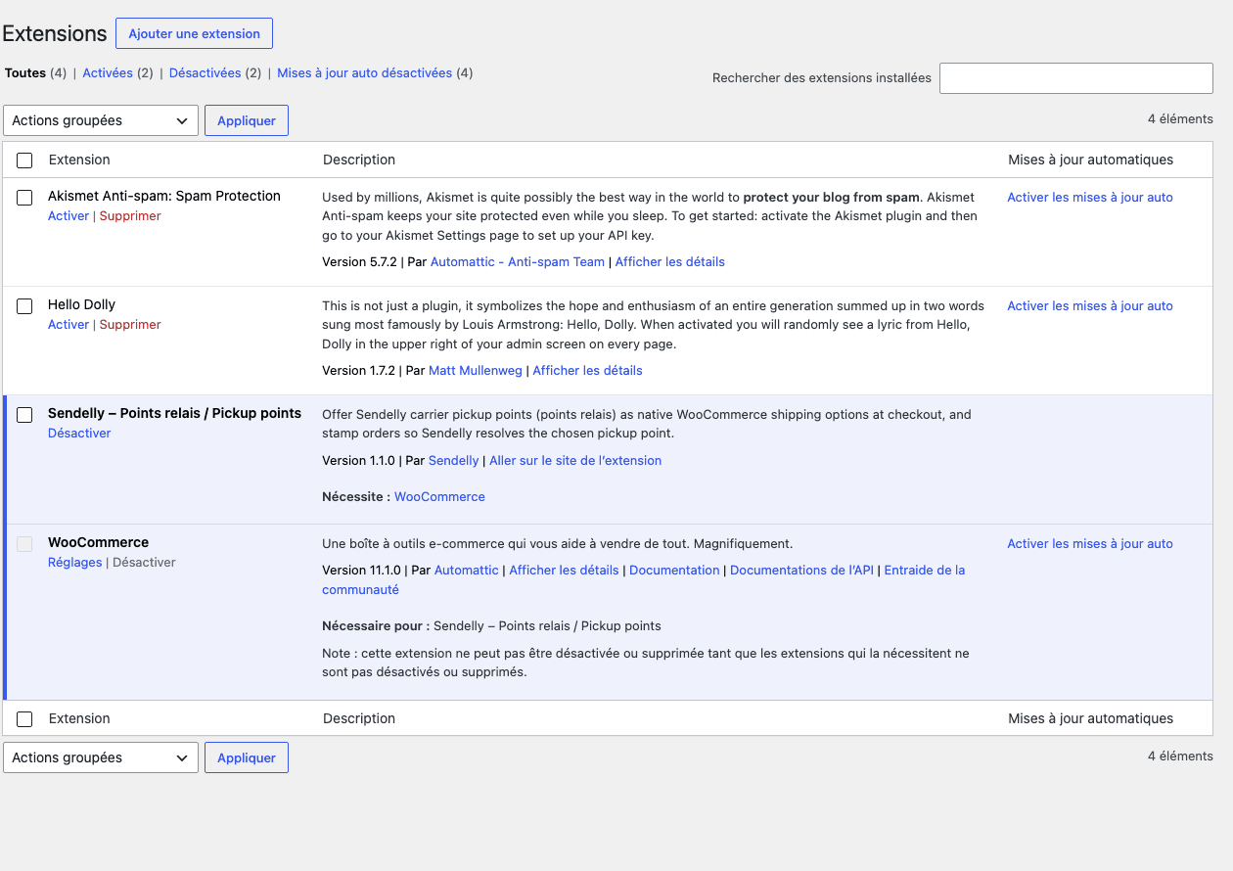Click the Akismet Anti-spam: Spam Protection title

click(x=164, y=196)
